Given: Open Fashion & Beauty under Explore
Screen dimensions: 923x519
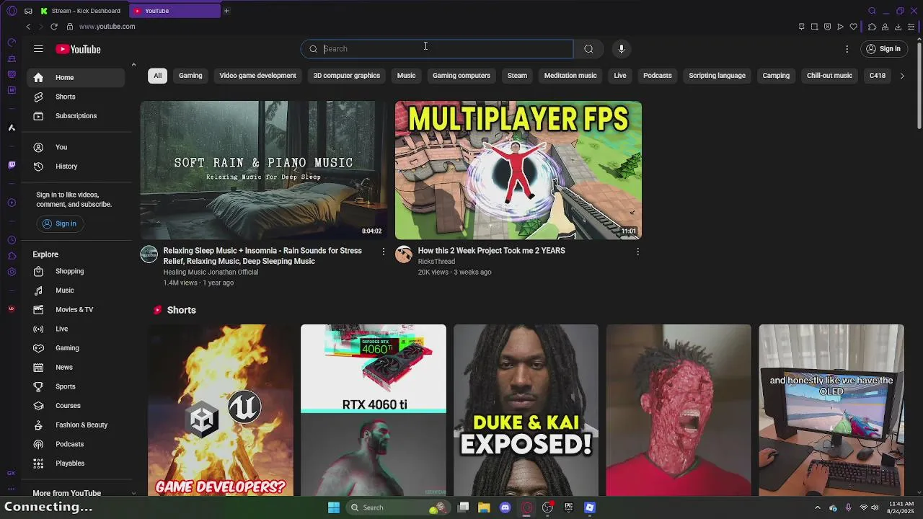Looking at the screenshot, I should click(76, 425).
